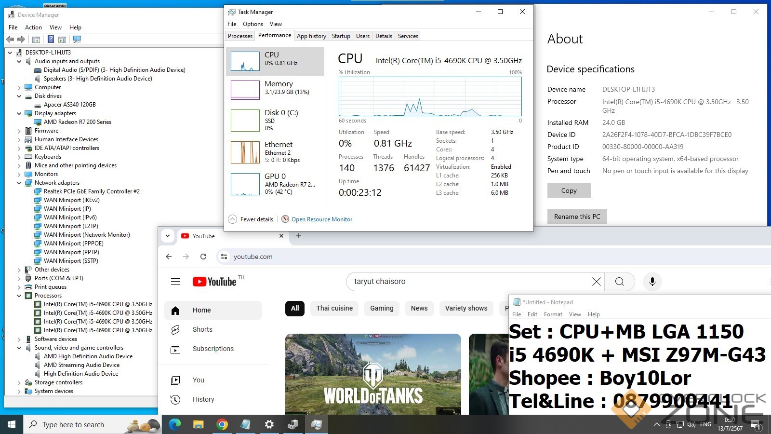Expand the Keyboards device category
Image resolution: width=771 pixels, height=434 pixels.
(19, 157)
